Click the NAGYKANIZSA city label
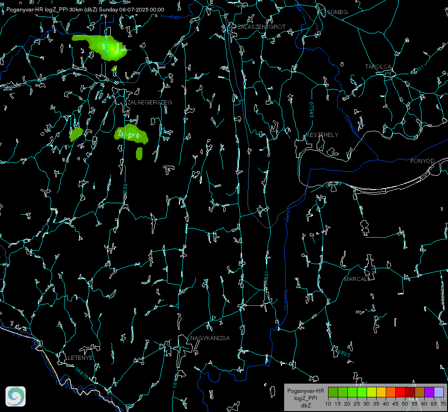Image resolution: width=448 pixels, height=412 pixels. [x=210, y=338]
